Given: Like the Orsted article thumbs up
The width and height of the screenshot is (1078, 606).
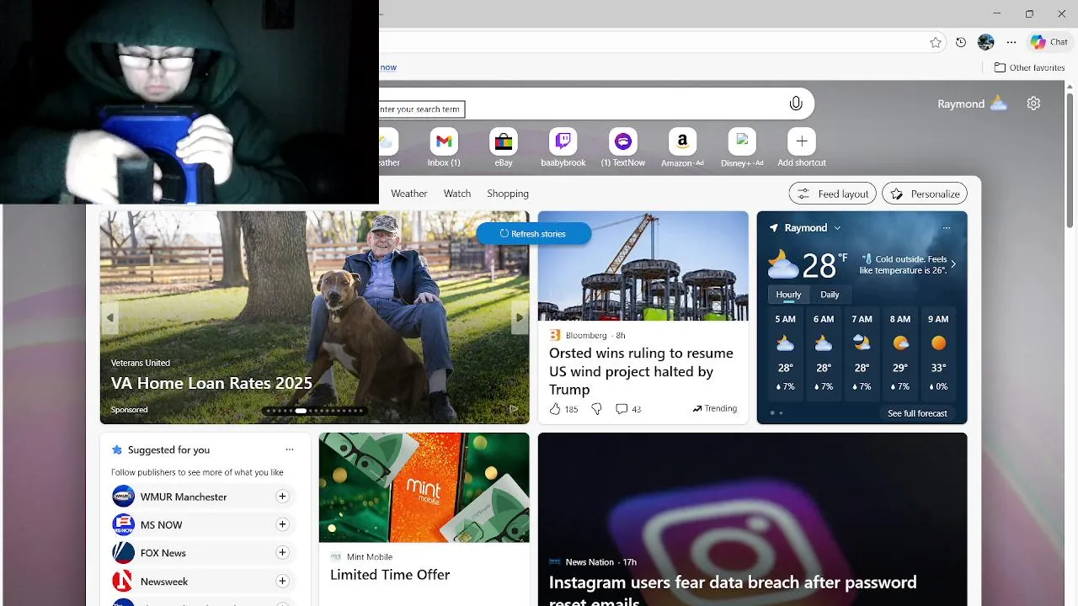Looking at the screenshot, I should tap(555, 409).
